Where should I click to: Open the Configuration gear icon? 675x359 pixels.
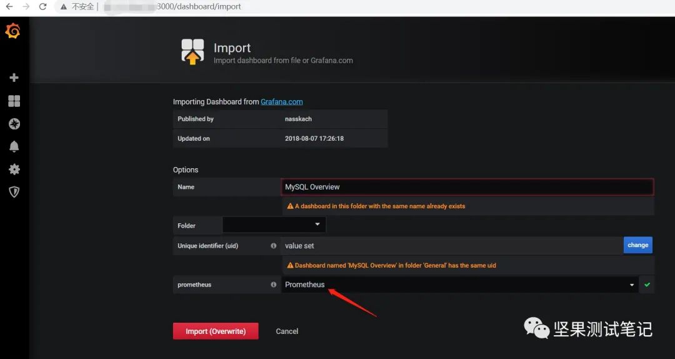(x=14, y=169)
